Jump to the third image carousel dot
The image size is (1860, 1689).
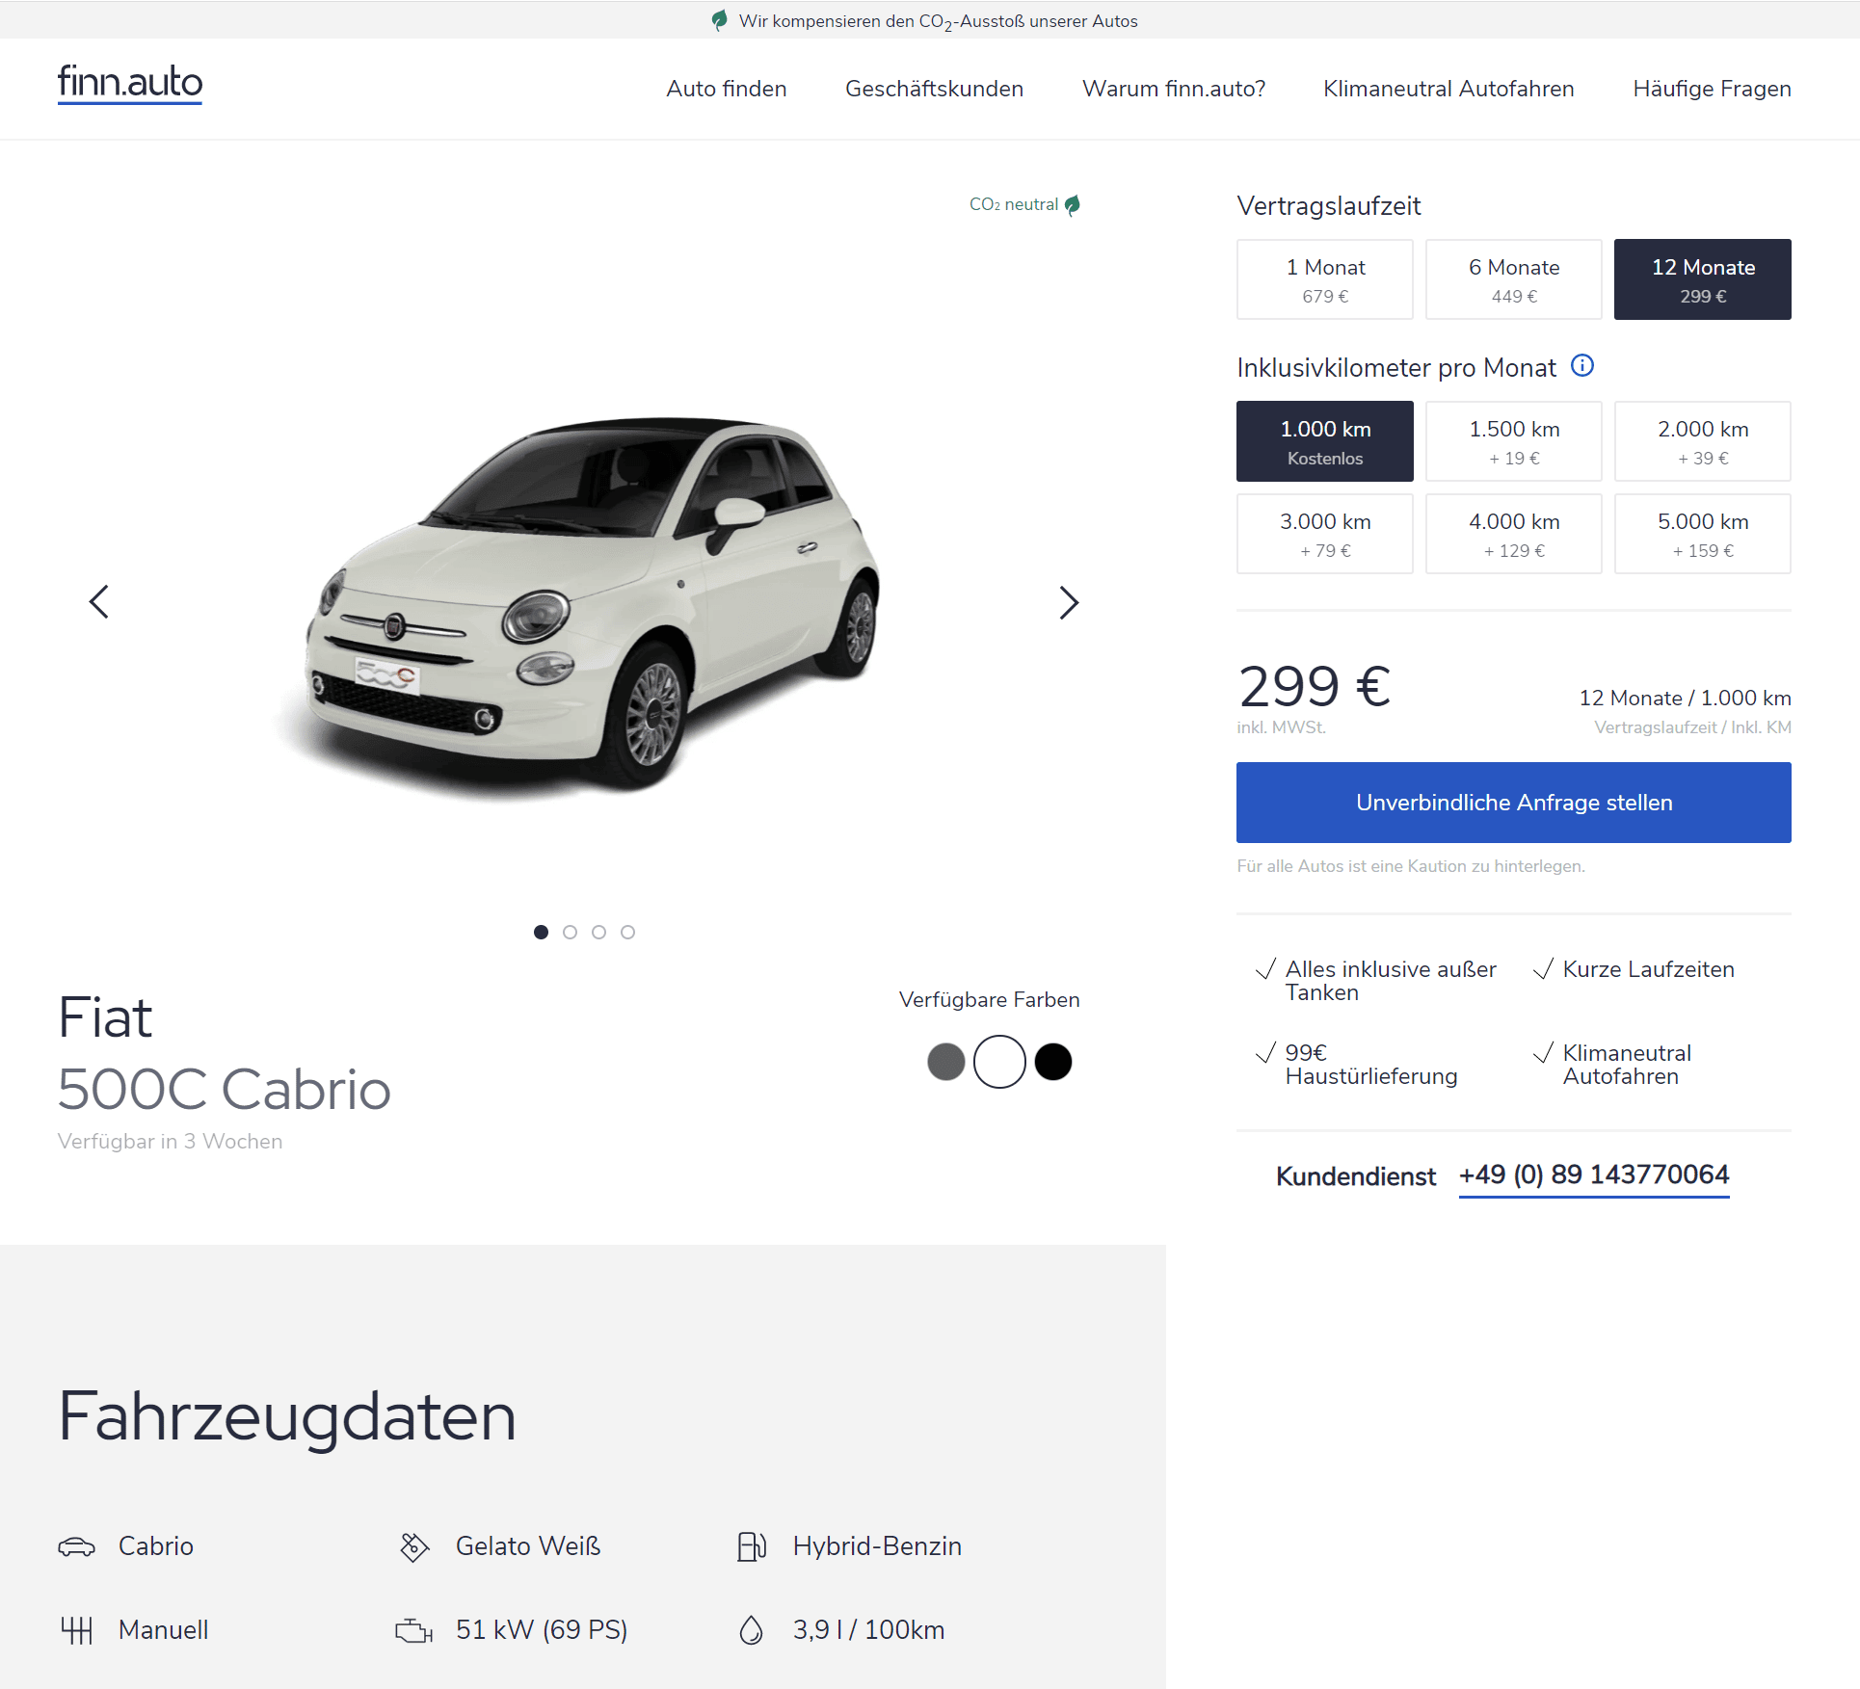pyautogui.click(x=599, y=932)
